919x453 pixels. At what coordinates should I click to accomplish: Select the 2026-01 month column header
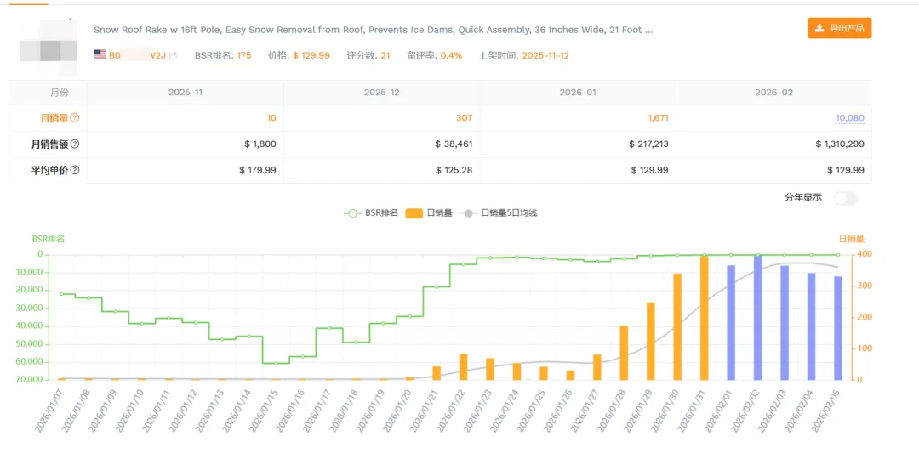click(578, 92)
